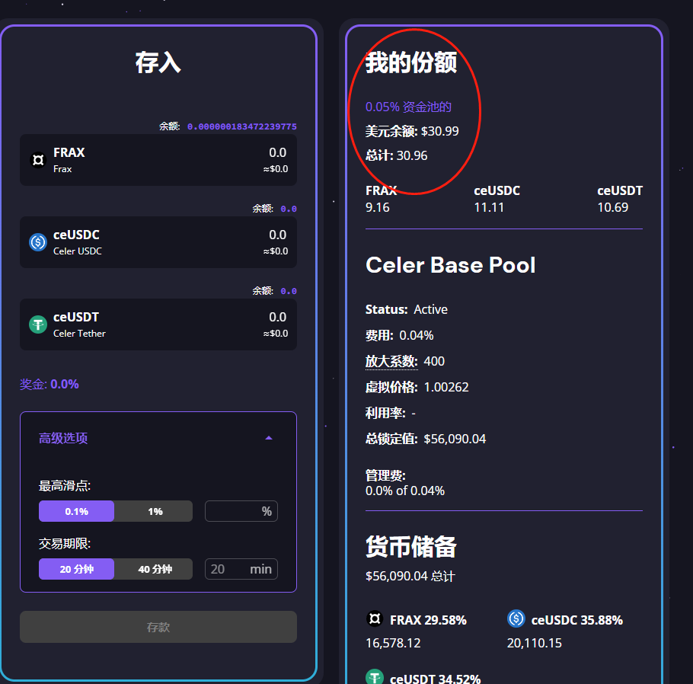Click ceUSDT balance value 0.0 link
The height and width of the screenshot is (684, 693).
pyautogui.click(x=289, y=291)
